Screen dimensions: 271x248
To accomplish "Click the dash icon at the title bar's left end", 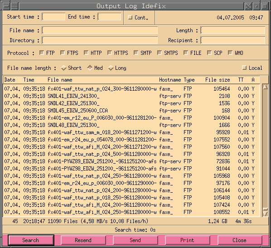I will pos(6,6).
